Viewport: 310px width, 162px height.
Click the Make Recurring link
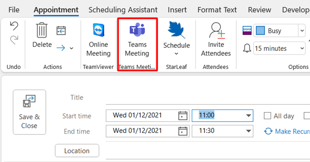[287, 131]
